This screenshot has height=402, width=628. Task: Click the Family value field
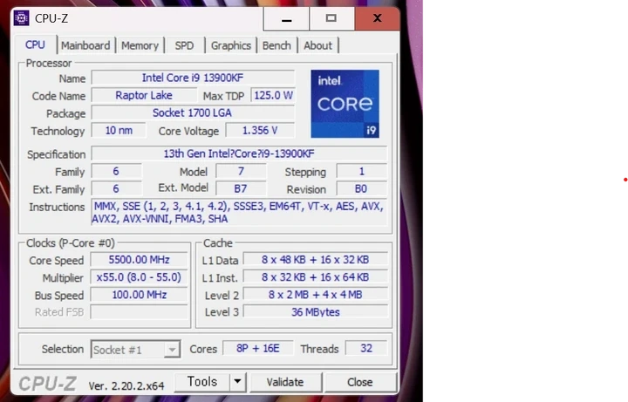[x=116, y=172]
